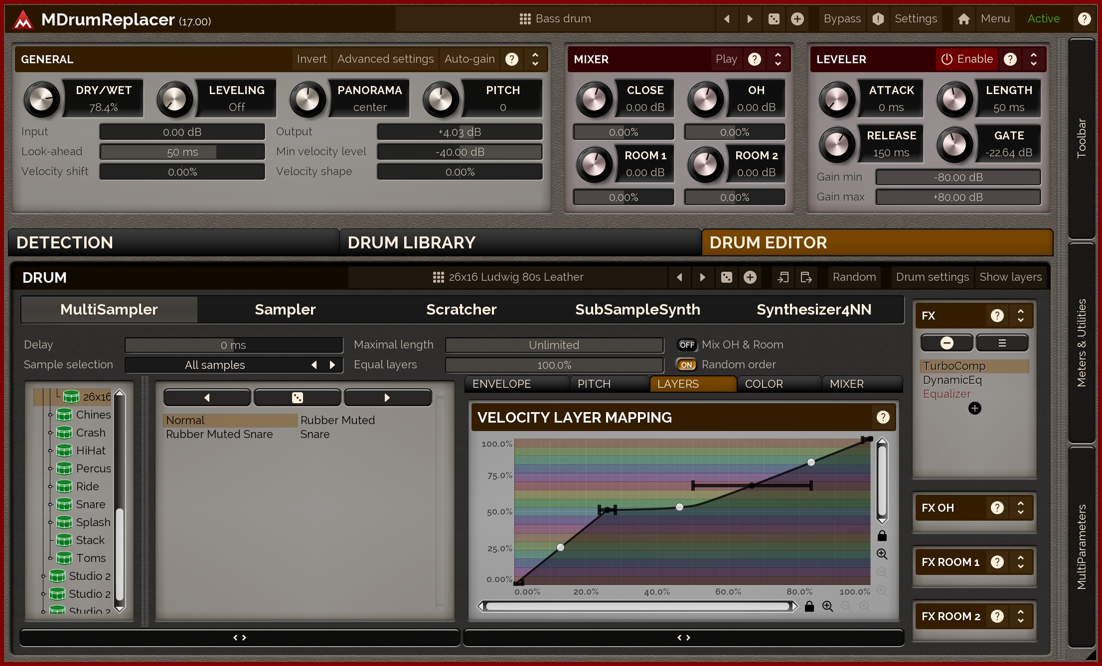Click the Show layers button
Screen dimensions: 1102x666
1010,277
